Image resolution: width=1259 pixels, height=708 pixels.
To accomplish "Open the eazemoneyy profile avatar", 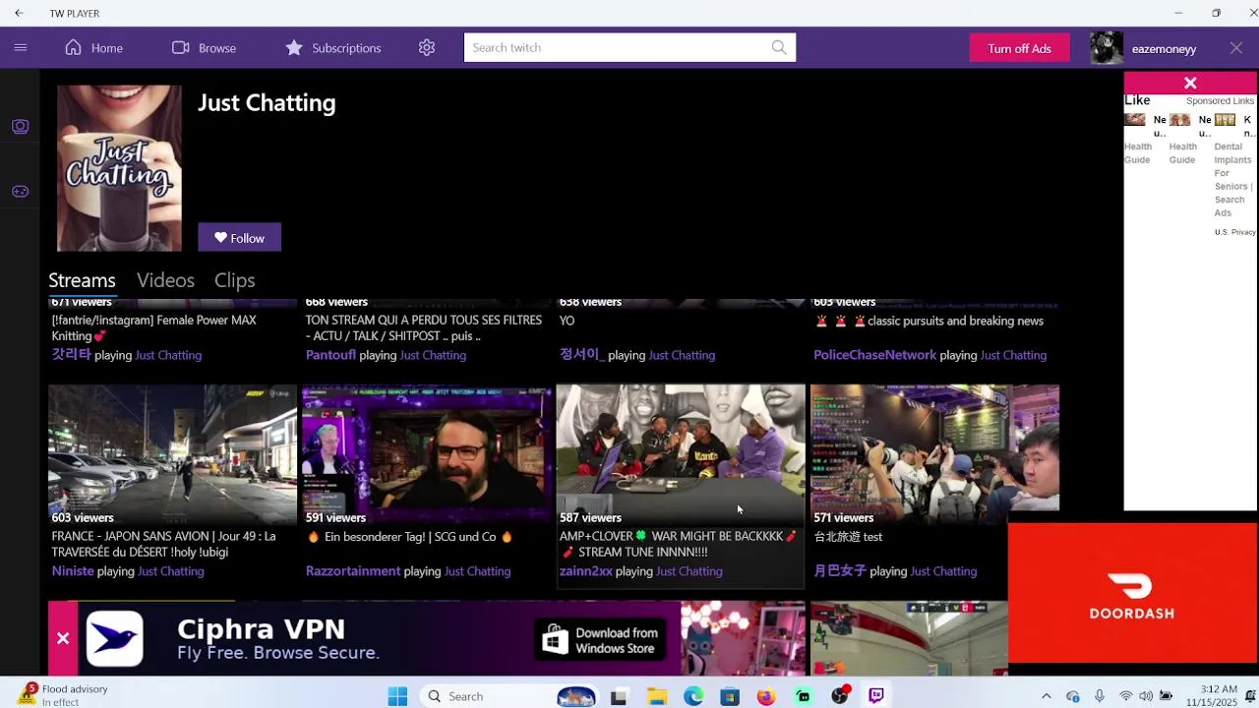I will pos(1107,48).
